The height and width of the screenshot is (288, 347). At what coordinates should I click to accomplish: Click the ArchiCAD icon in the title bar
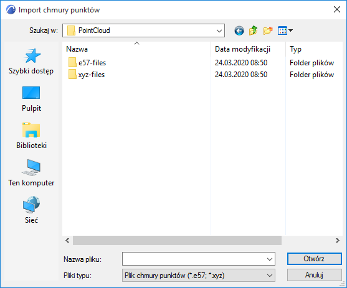coord(11,10)
